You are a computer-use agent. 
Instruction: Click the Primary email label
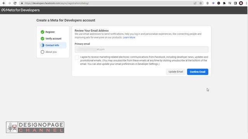point(82,44)
